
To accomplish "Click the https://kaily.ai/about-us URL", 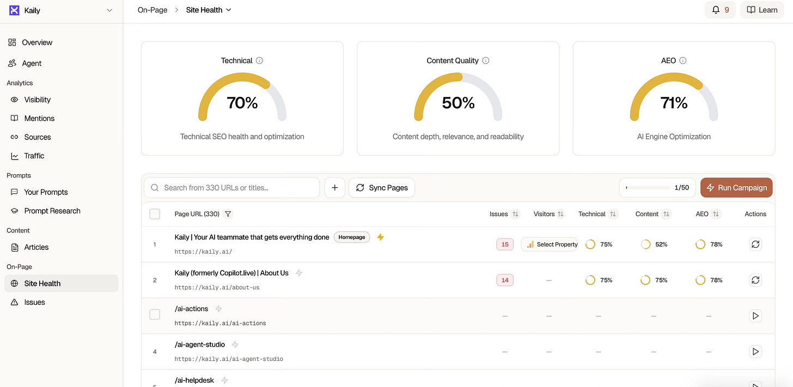I will pyautogui.click(x=217, y=287).
